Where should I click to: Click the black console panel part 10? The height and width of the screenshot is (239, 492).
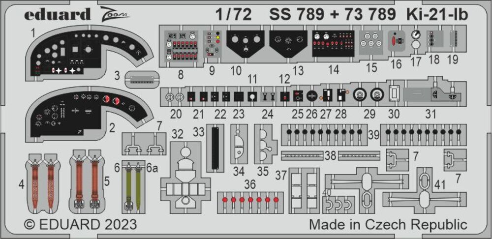coord(244,46)
